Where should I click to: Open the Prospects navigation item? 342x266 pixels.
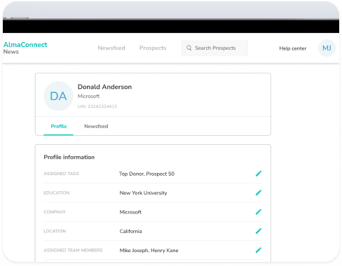(153, 48)
